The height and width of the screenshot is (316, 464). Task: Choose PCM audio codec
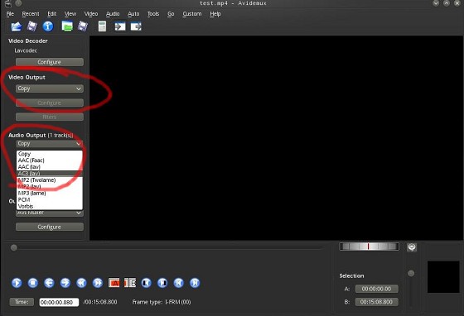click(50, 199)
